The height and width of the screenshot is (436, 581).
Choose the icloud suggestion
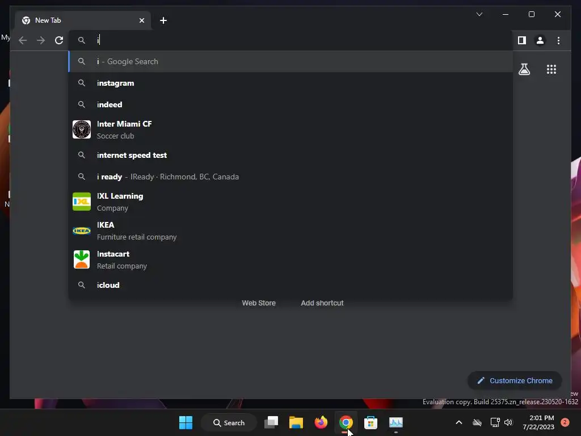291,285
